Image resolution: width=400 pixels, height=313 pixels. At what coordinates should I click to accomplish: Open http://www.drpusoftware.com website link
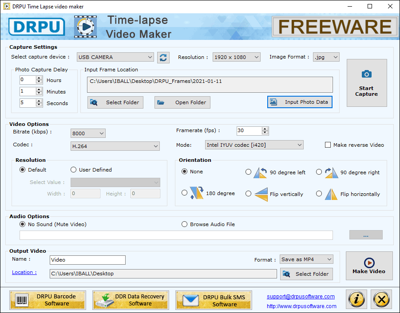click(x=301, y=306)
